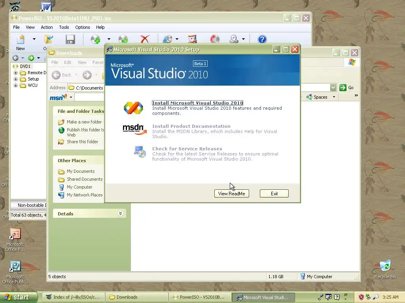Open the View menu in PowerISO
This screenshot has width=405, height=303.
tap(30, 27)
